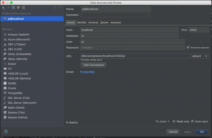Open the Options tab
The image size is (212, 138).
[104, 23]
